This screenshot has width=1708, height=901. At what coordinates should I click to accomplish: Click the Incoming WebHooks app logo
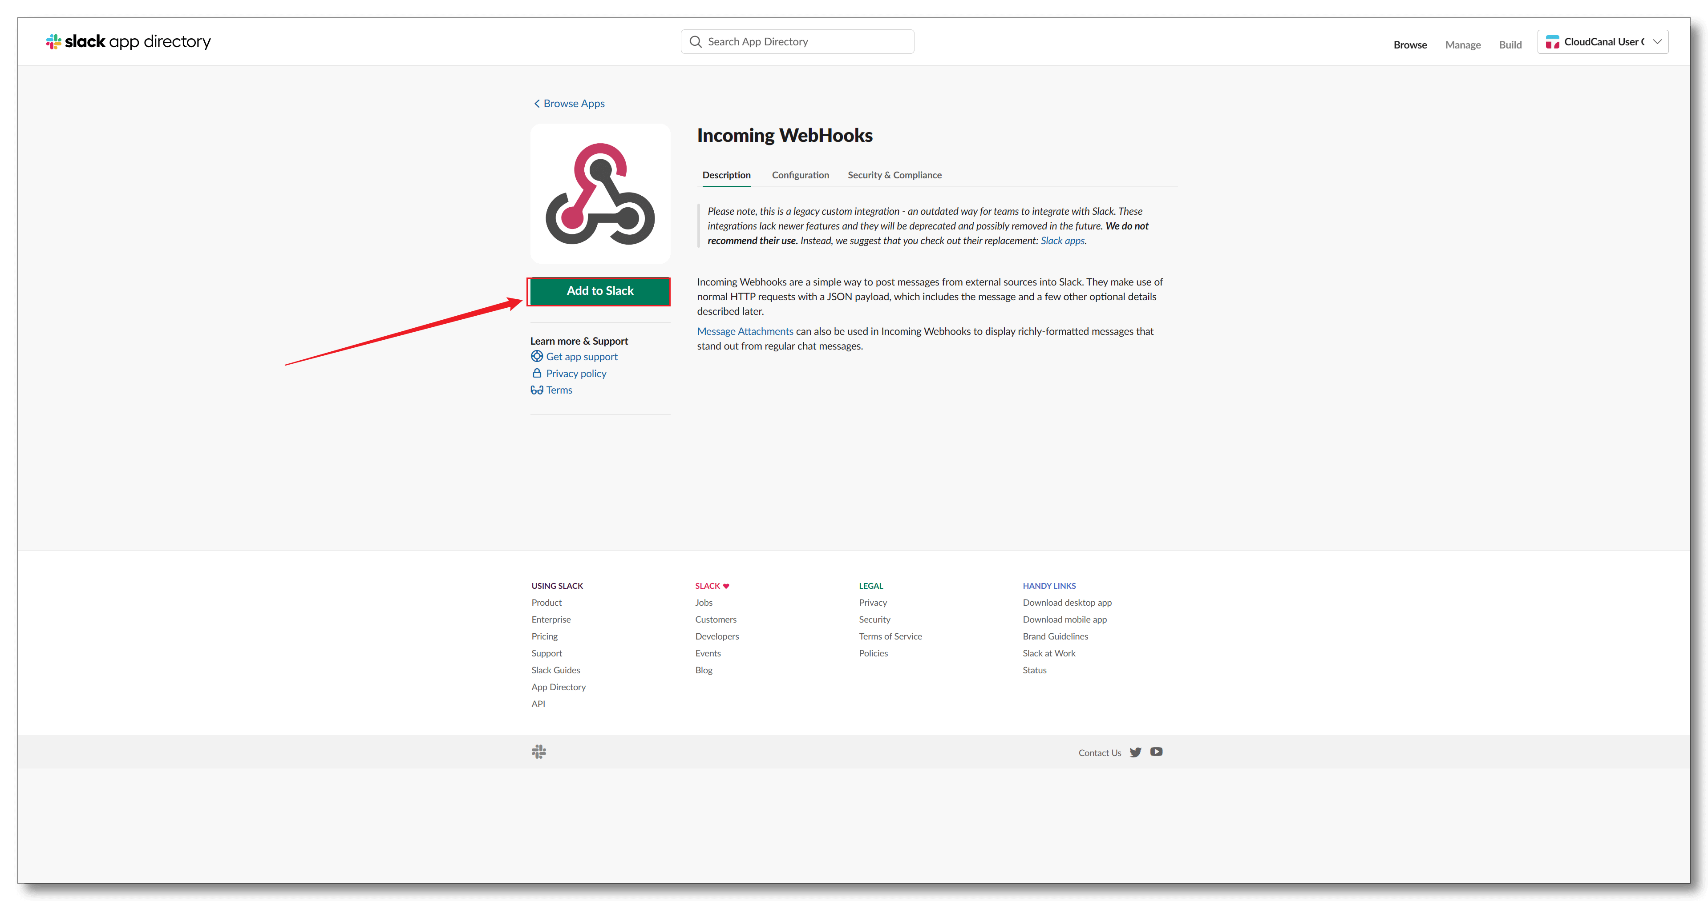(x=600, y=193)
